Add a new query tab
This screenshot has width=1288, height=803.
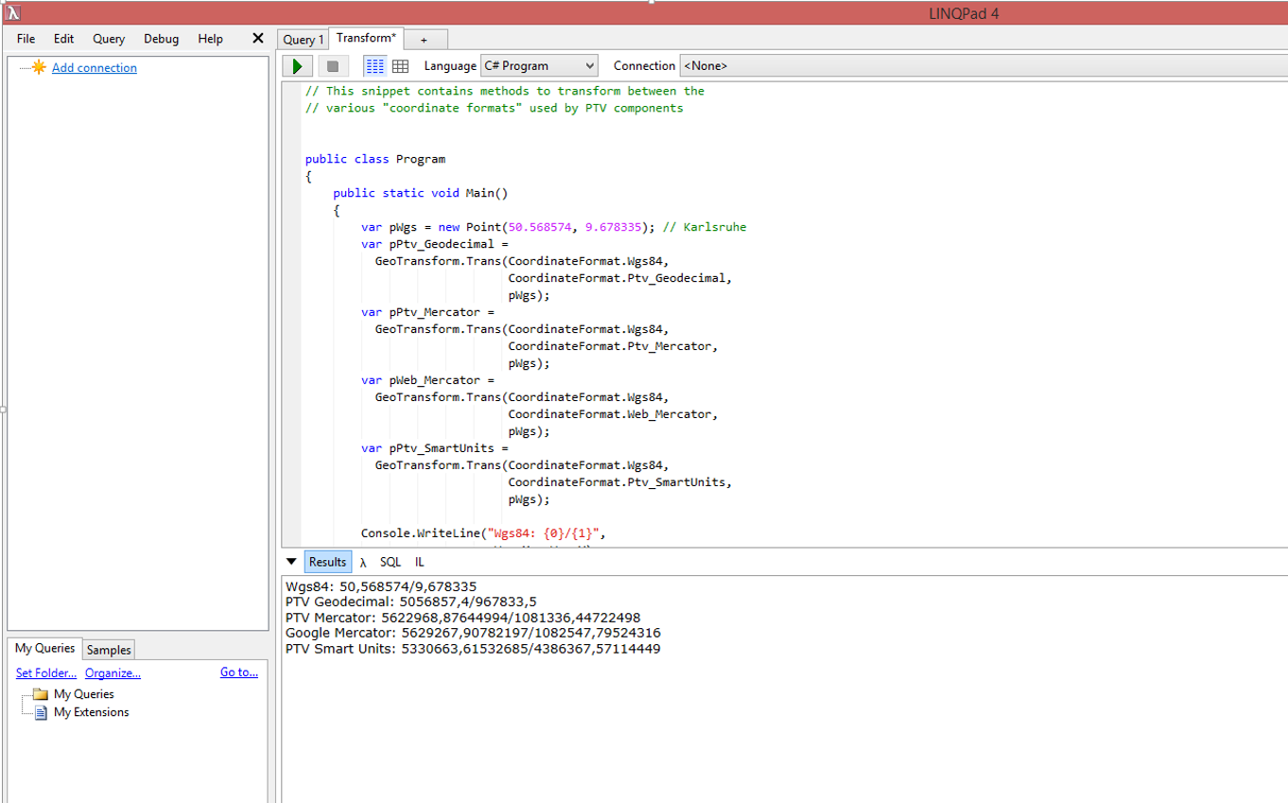(424, 40)
